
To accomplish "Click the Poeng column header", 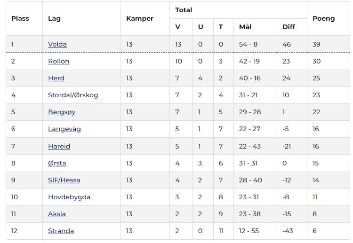I will pos(324,18).
